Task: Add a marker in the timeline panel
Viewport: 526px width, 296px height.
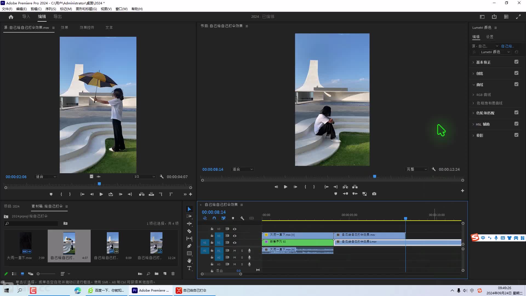Action: click(233, 218)
